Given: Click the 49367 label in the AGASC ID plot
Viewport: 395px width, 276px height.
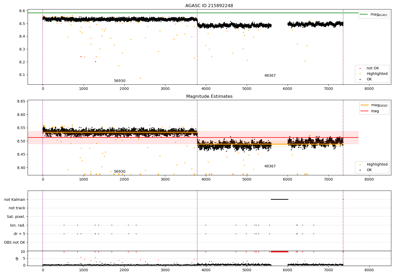Looking at the screenshot, I should pos(270,76).
